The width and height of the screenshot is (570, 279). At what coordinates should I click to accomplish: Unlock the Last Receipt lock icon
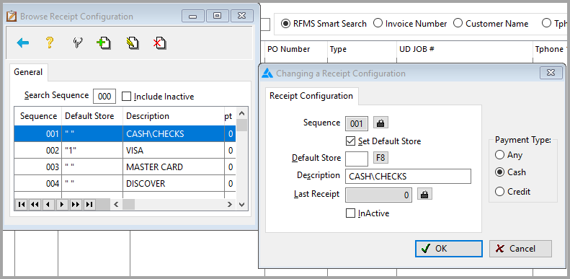tap(424, 195)
